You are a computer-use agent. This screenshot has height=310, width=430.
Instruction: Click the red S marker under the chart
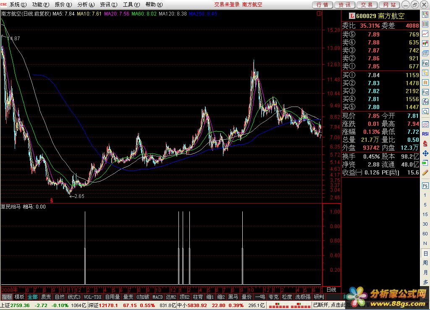pyautogui.click(x=52, y=201)
